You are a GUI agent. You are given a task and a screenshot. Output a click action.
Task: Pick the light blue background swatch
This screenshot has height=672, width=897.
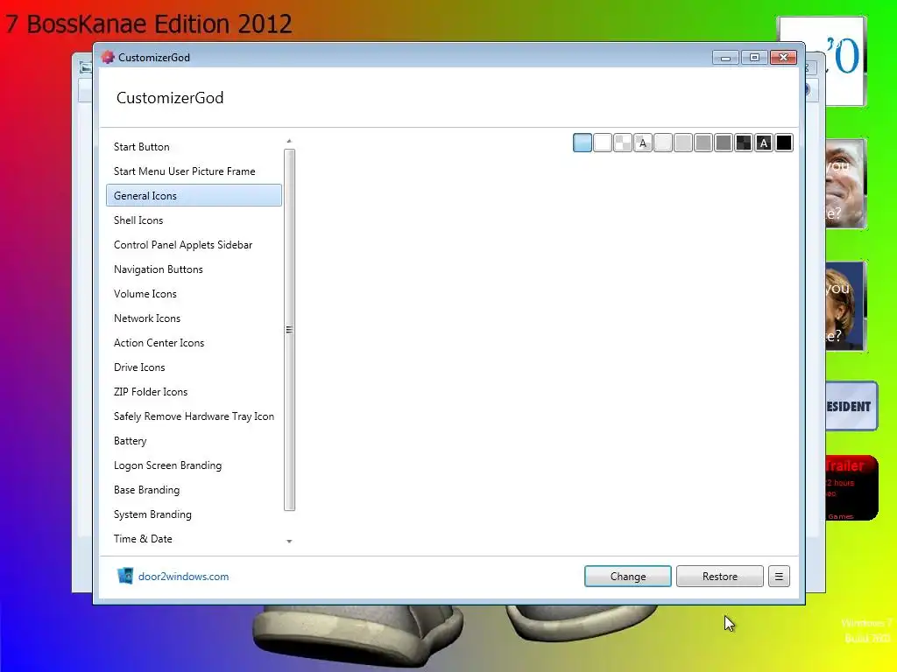583,143
